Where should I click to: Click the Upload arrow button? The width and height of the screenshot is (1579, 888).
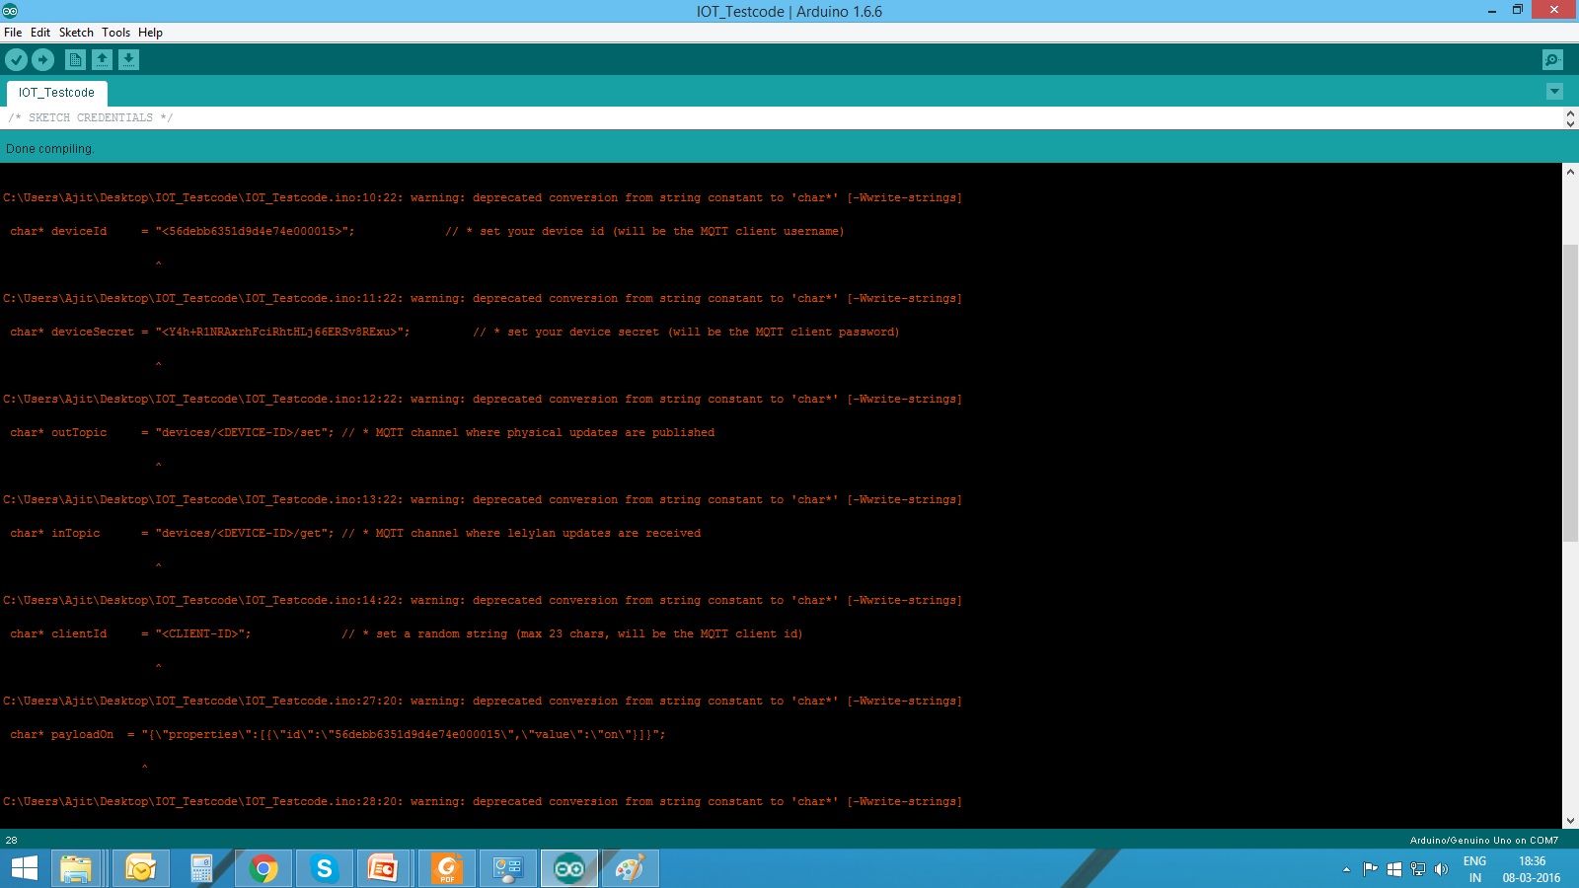(x=42, y=60)
